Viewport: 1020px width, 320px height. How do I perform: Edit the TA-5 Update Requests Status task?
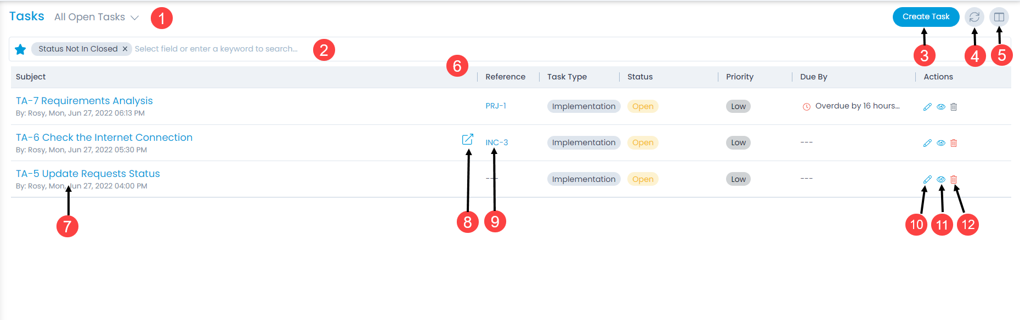click(x=927, y=179)
